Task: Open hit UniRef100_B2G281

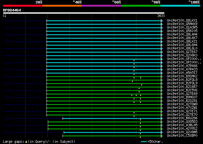Action: tap(182, 101)
